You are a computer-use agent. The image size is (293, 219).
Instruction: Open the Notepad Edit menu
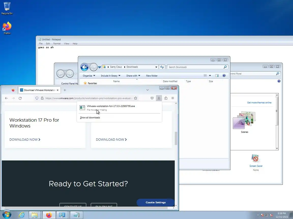coord(48,44)
